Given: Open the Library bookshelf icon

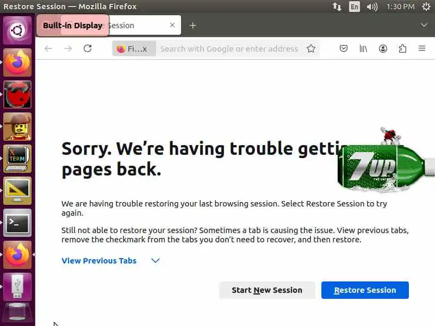Looking at the screenshot, I should pyautogui.click(x=363, y=49).
